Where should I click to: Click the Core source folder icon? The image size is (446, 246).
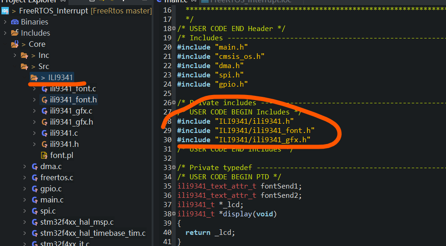(x=15, y=44)
